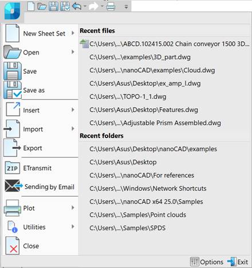Choose the Insert menu entry
252x268 pixels.
click(31, 111)
